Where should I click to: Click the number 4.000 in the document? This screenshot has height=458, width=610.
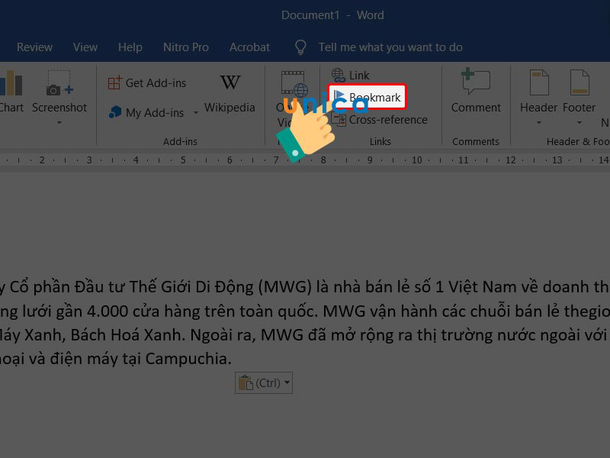(x=108, y=311)
